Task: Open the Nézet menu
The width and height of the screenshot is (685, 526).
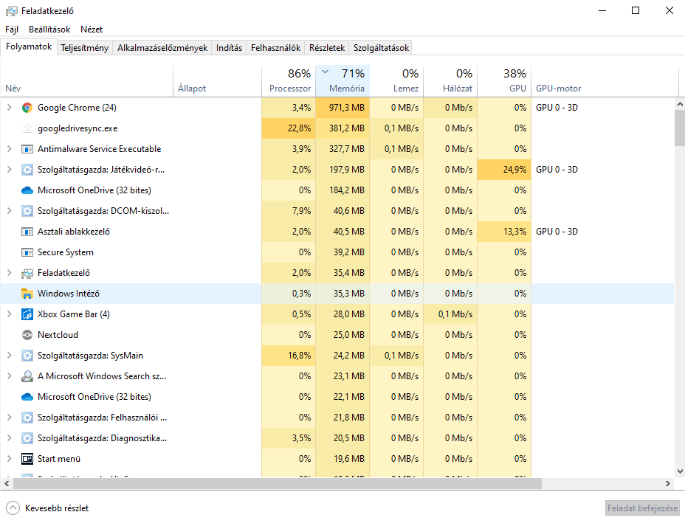Action: pyautogui.click(x=92, y=30)
